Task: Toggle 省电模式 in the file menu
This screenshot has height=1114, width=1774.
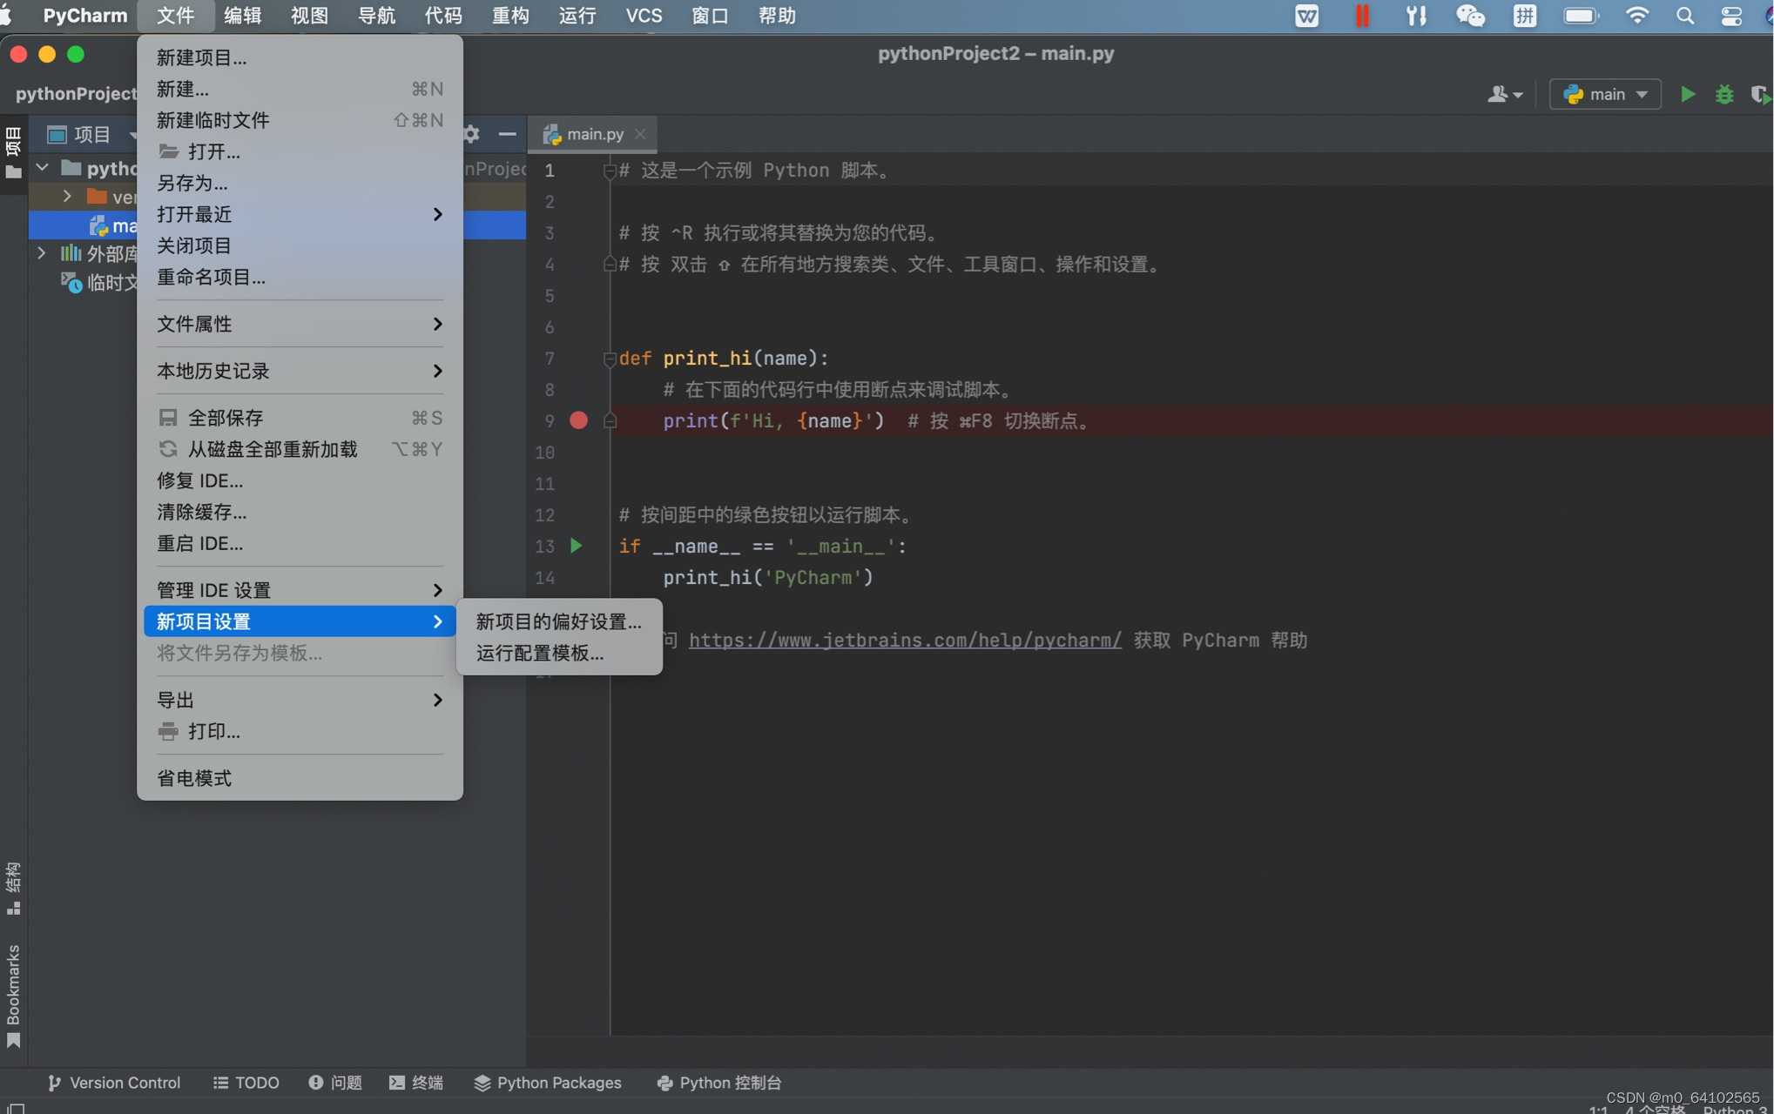Action: click(x=300, y=778)
